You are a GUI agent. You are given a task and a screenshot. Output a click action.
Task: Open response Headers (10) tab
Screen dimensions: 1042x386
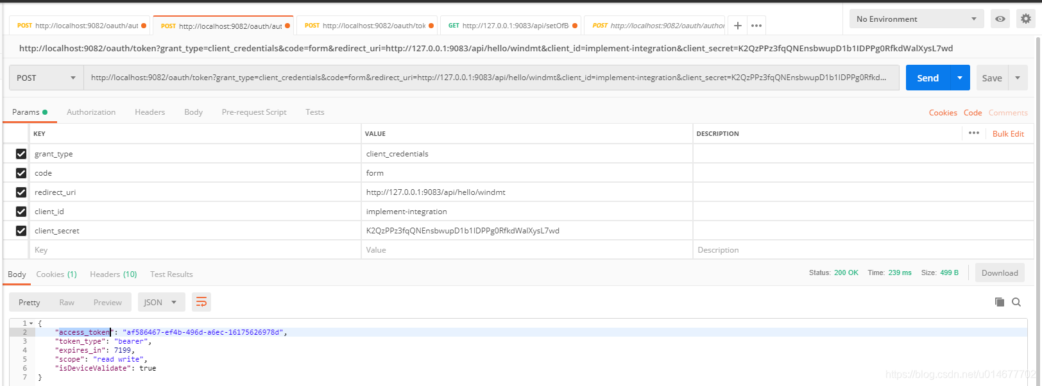(114, 274)
